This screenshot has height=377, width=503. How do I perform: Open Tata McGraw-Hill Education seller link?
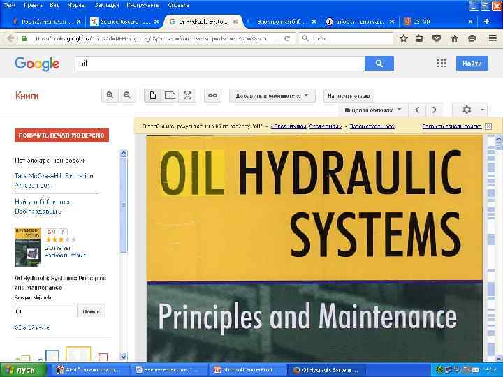[54, 176]
